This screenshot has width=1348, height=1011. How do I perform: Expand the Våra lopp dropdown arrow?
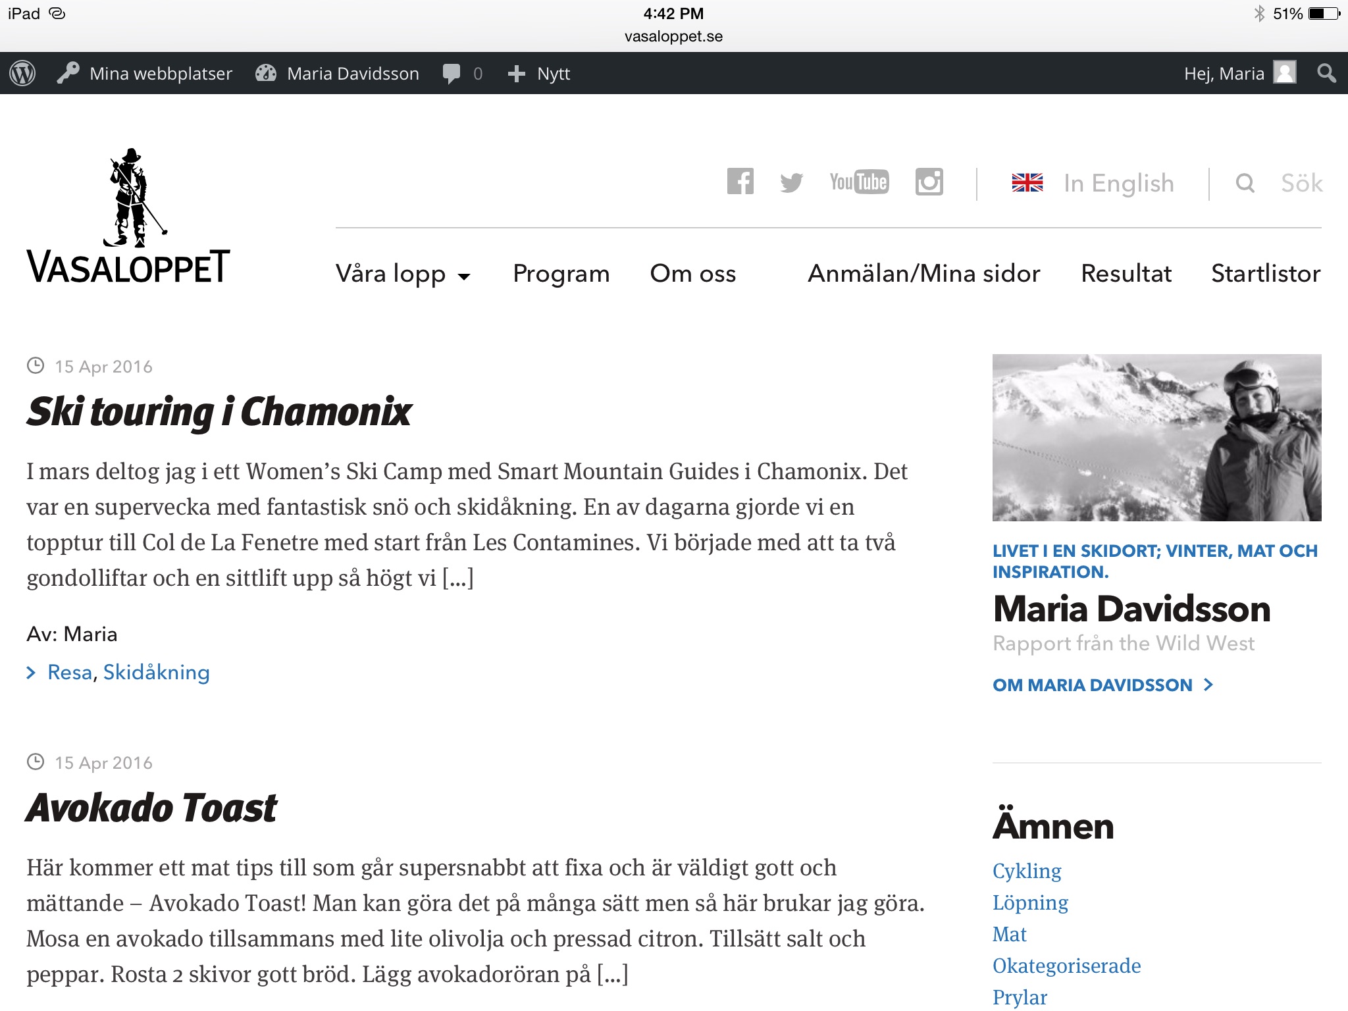[x=464, y=276]
